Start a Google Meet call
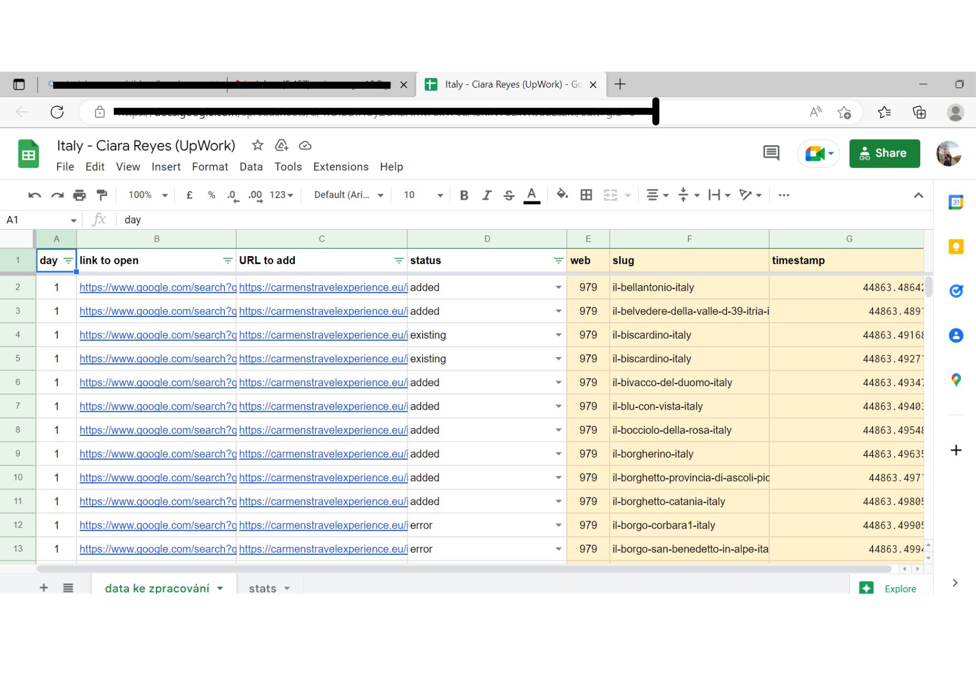 pos(819,153)
